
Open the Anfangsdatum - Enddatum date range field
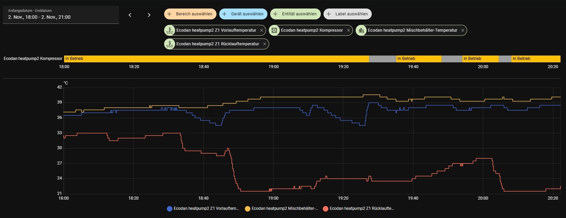click(x=61, y=15)
